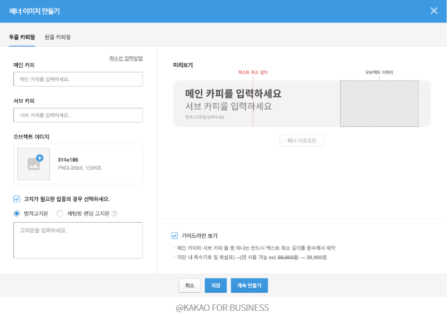Toggle 고지가 필요한 업종 checkbox
Image resolution: width=448 pixels, height=314 pixels.
click(17, 199)
